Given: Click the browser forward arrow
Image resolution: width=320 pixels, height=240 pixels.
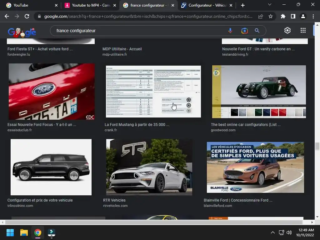Looking at the screenshot, I should (17, 16).
